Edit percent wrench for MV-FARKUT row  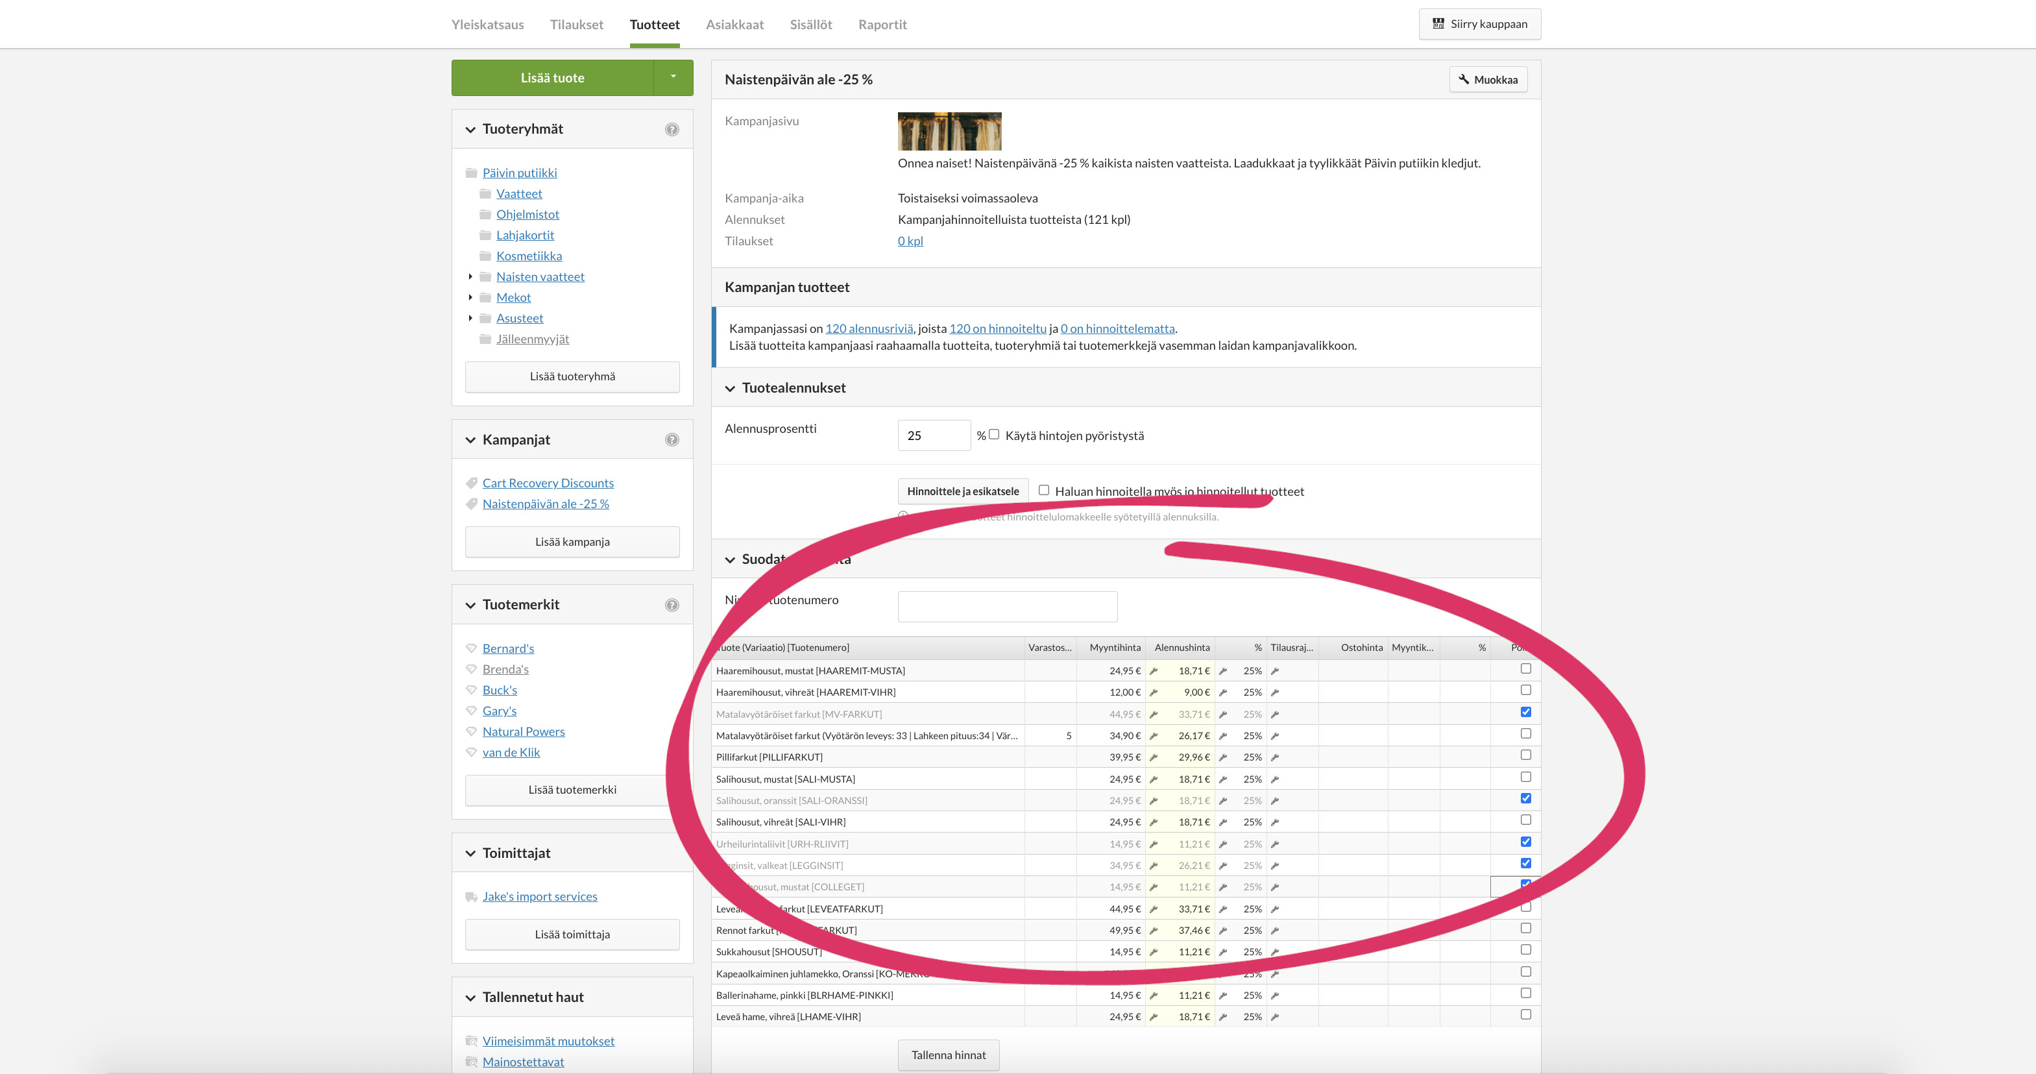pyautogui.click(x=1275, y=714)
